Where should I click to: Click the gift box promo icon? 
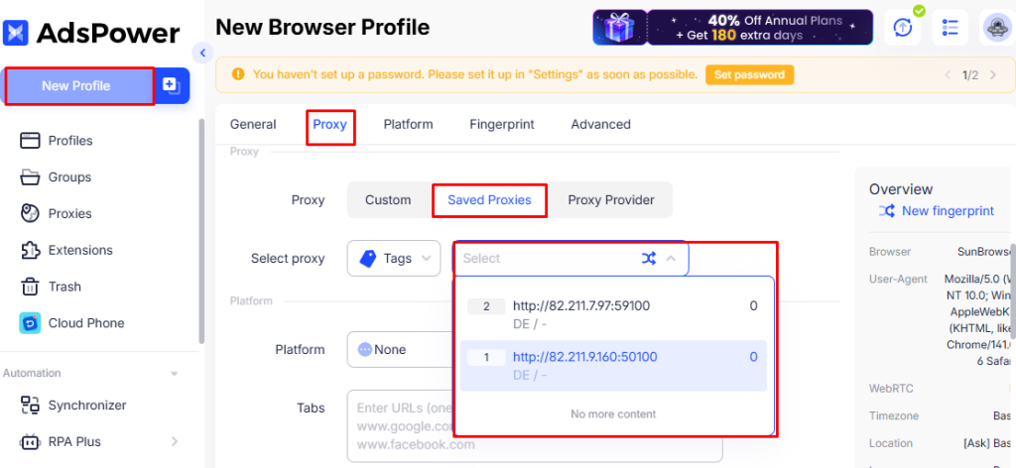[619, 27]
